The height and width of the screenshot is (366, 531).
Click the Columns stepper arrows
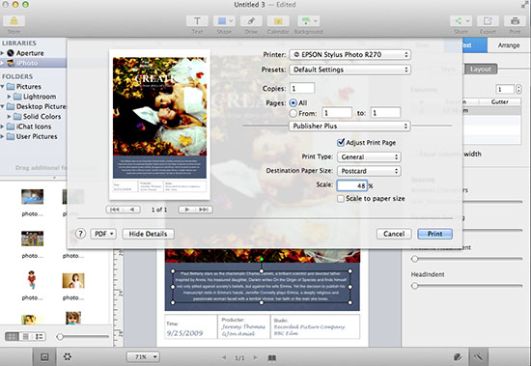[518, 89]
